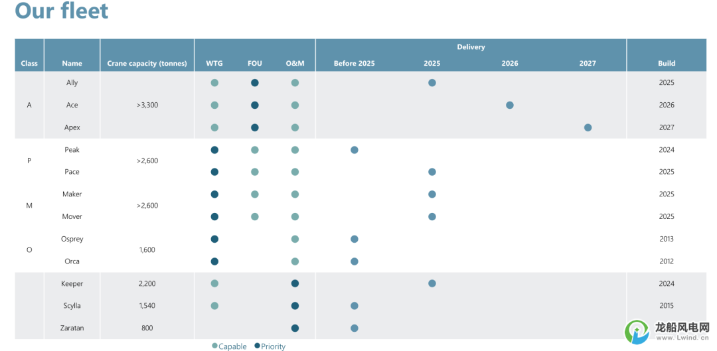The height and width of the screenshot is (351, 717).
Task: Click the green Lwind logo icon
Action: 637,332
